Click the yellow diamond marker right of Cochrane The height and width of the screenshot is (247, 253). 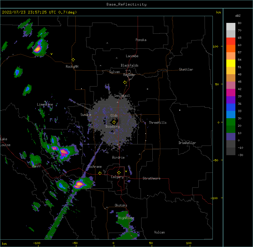click(100, 173)
